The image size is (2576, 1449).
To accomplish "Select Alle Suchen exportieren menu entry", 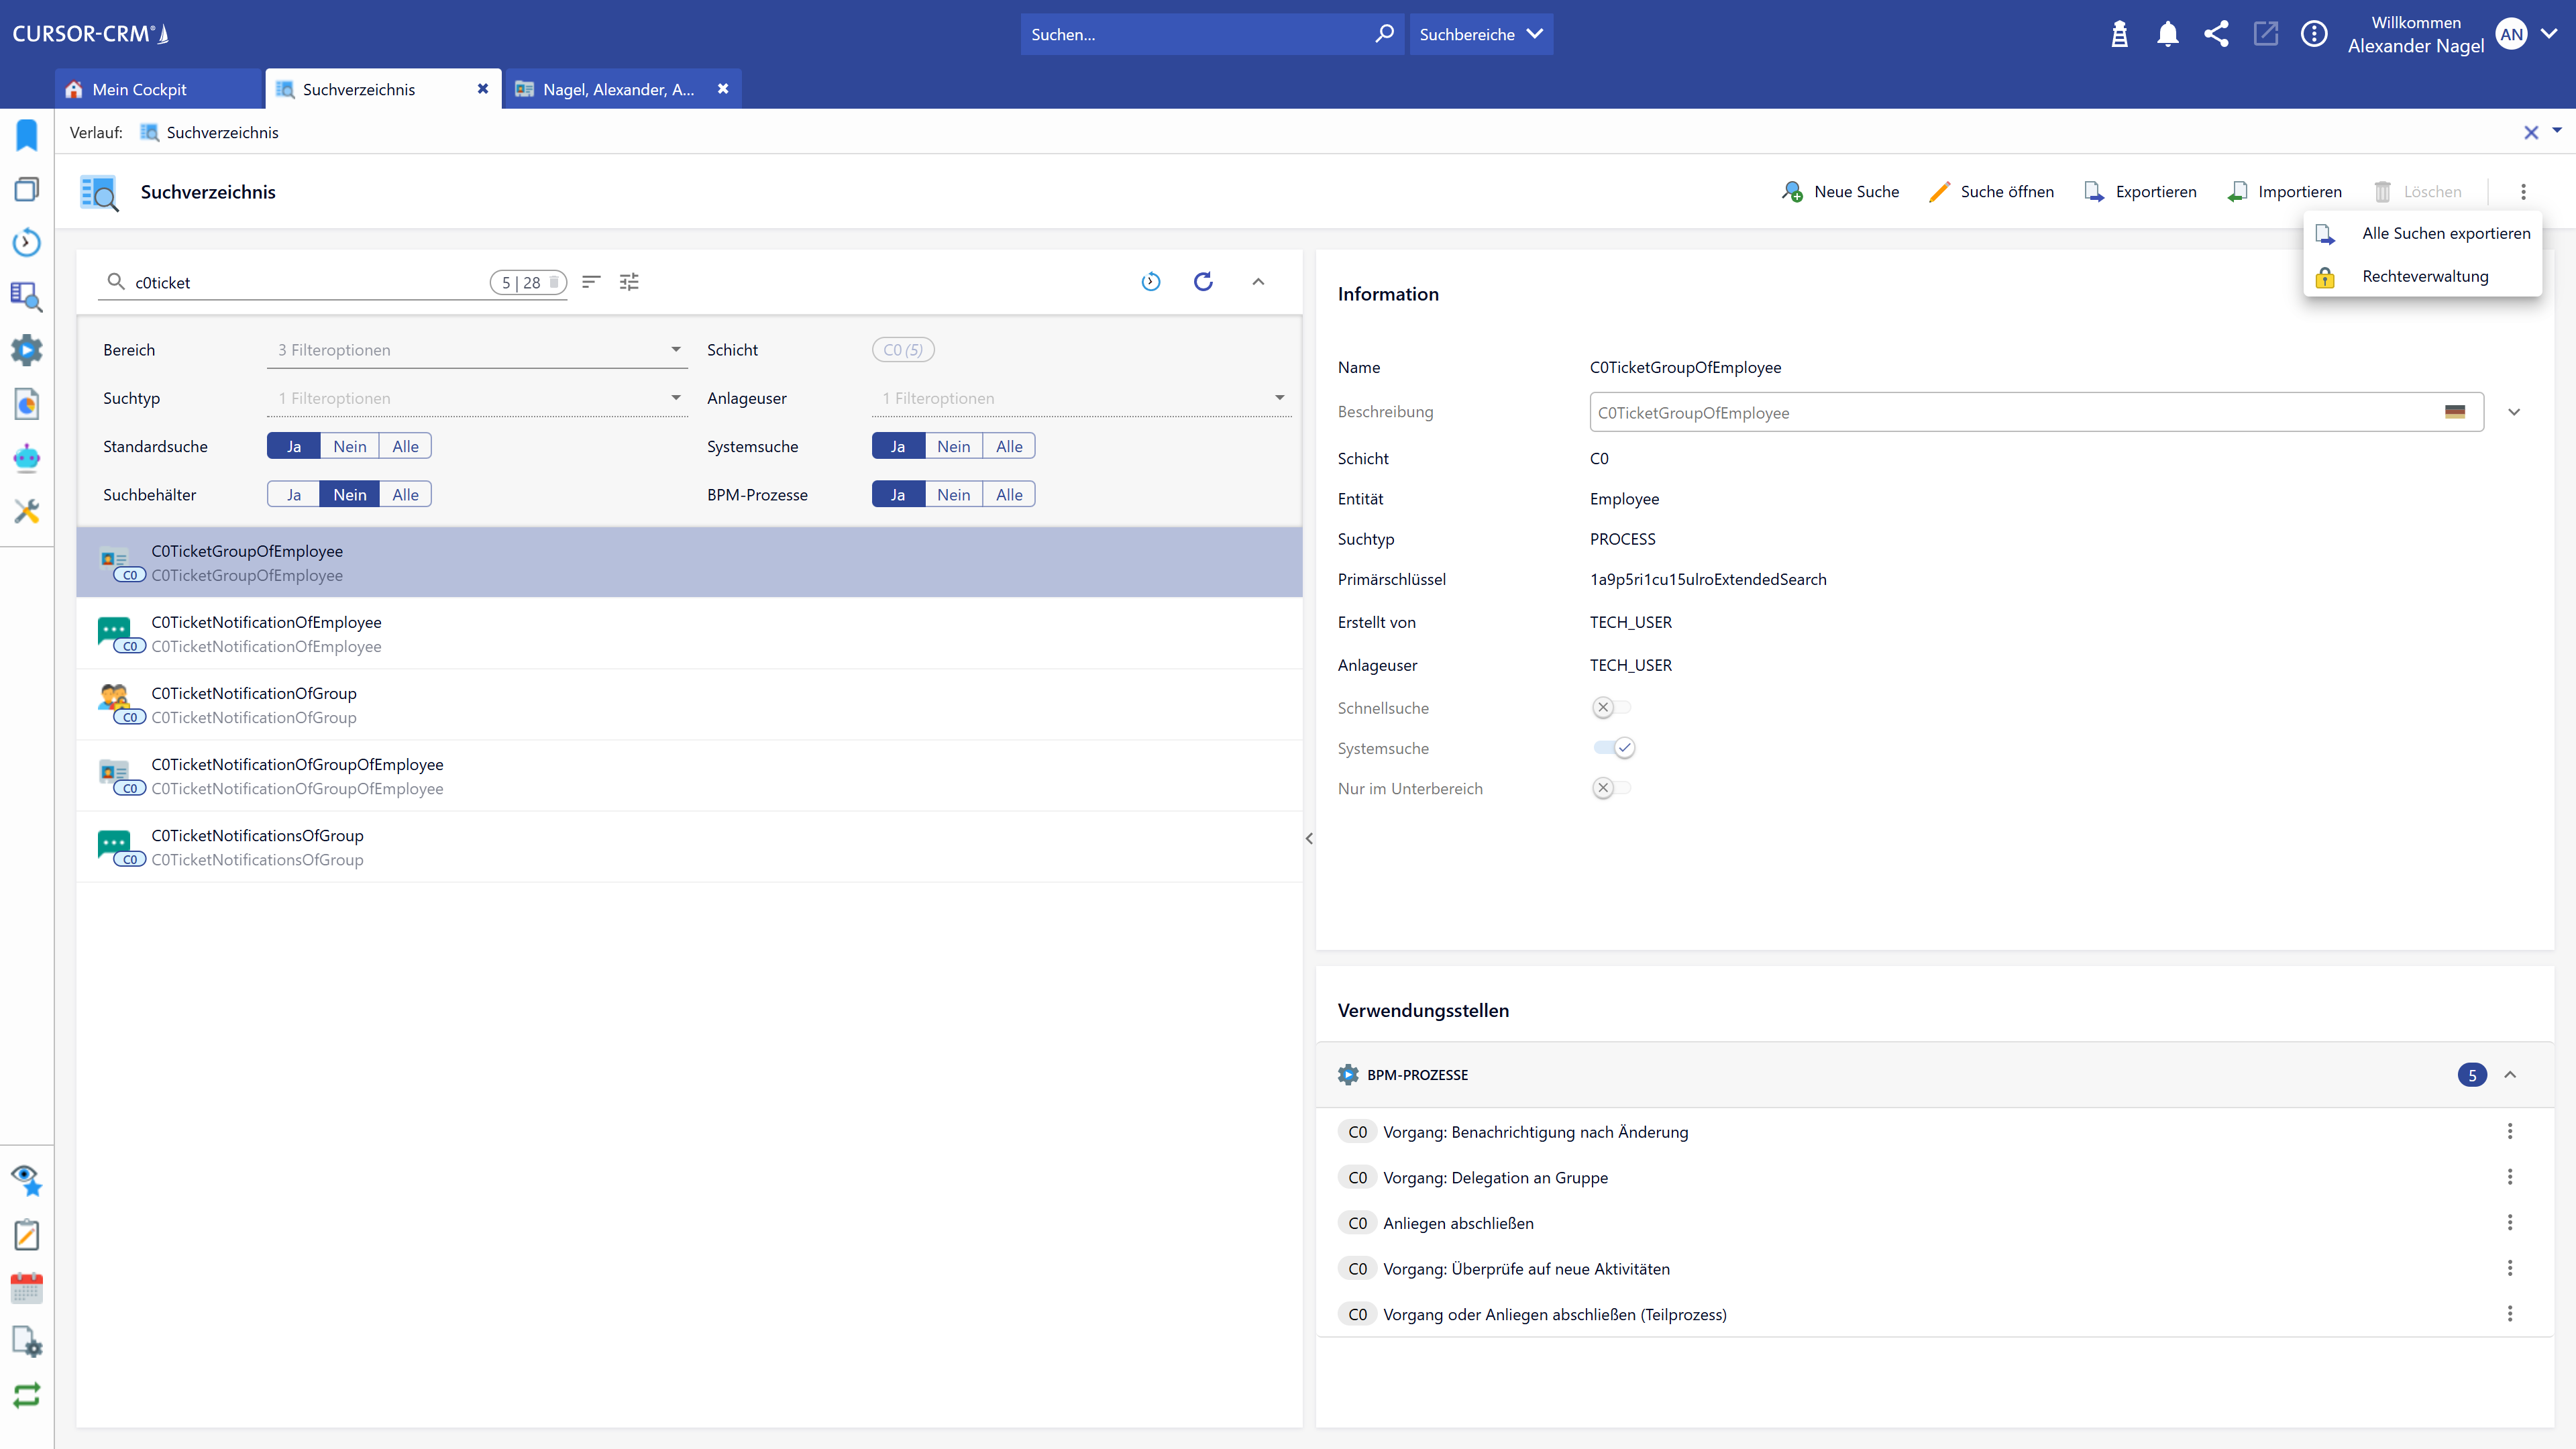I will coord(2423,233).
